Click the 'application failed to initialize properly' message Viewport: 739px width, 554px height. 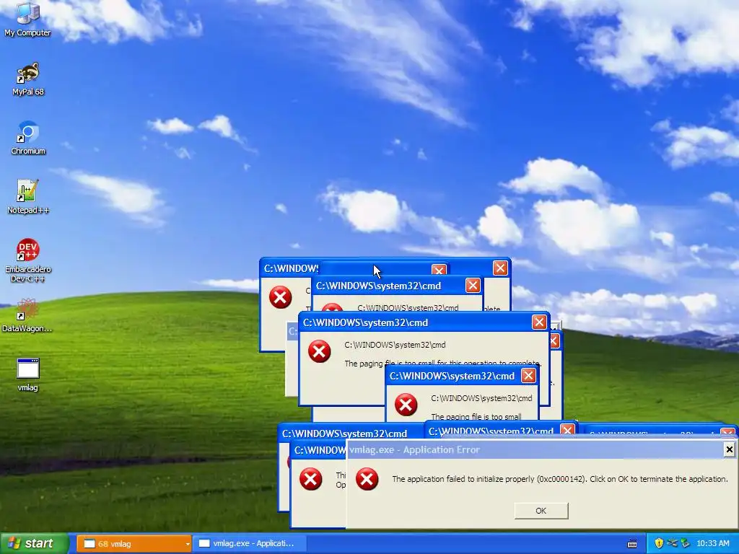point(560,479)
